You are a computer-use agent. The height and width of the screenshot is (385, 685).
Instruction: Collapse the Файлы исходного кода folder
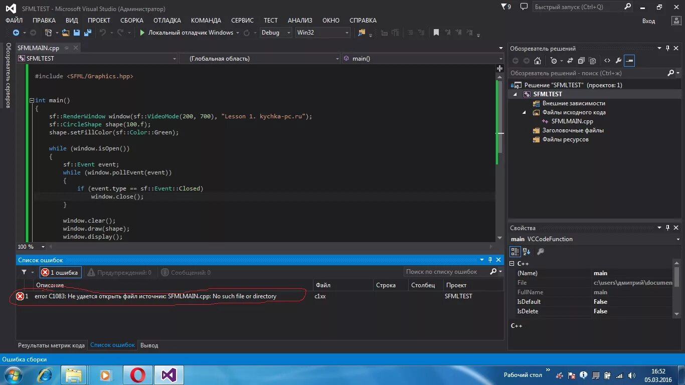coord(525,112)
